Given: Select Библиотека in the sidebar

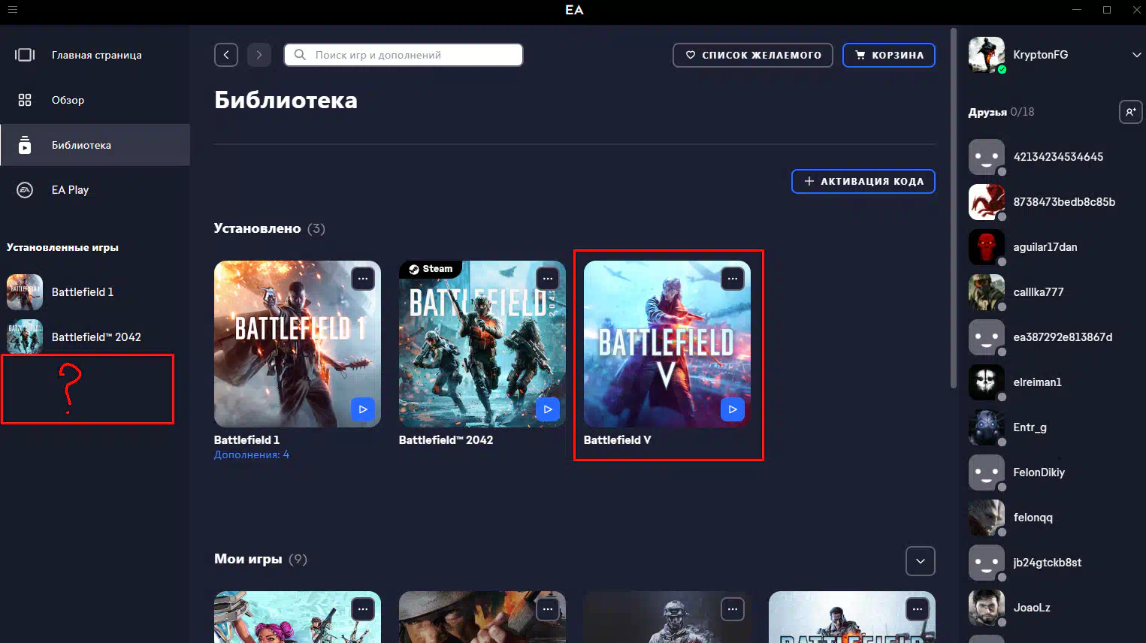Looking at the screenshot, I should [x=95, y=145].
